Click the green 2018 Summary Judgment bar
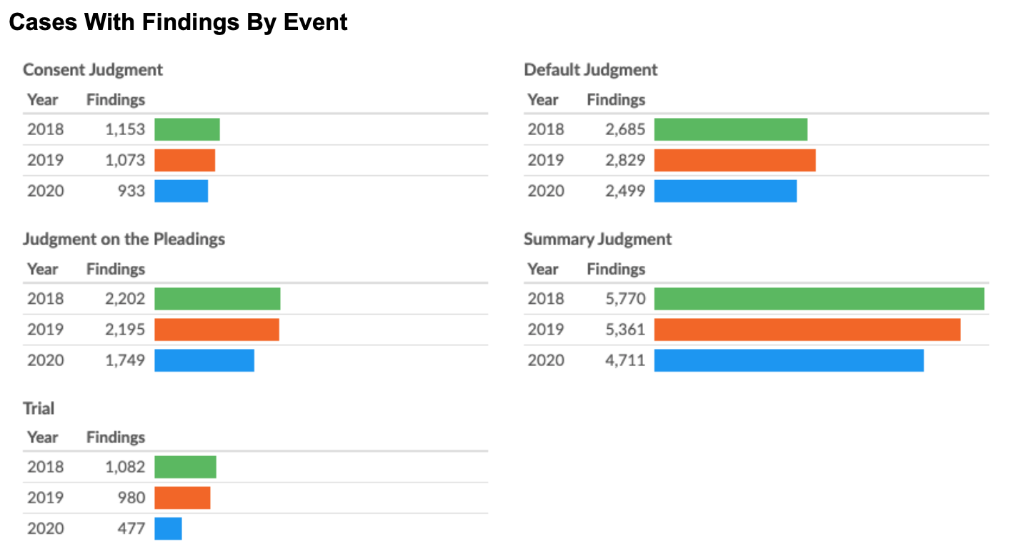Screen dimensions: 1016x559 819,299
